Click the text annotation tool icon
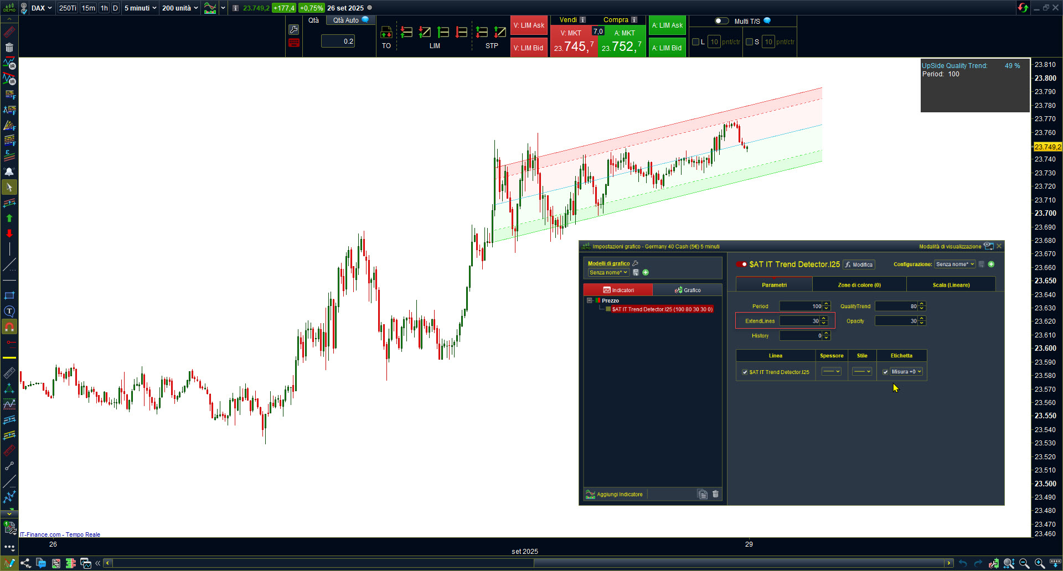The width and height of the screenshot is (1063, 571). click(x=9, y=312)
